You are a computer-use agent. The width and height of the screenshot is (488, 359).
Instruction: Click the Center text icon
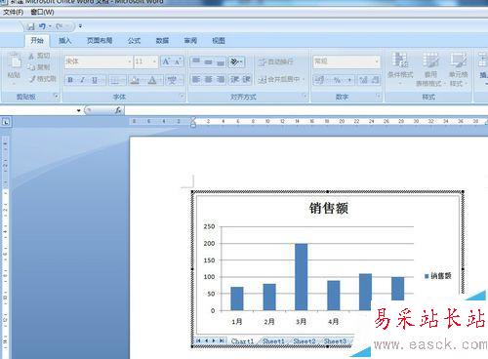[208, 79]
